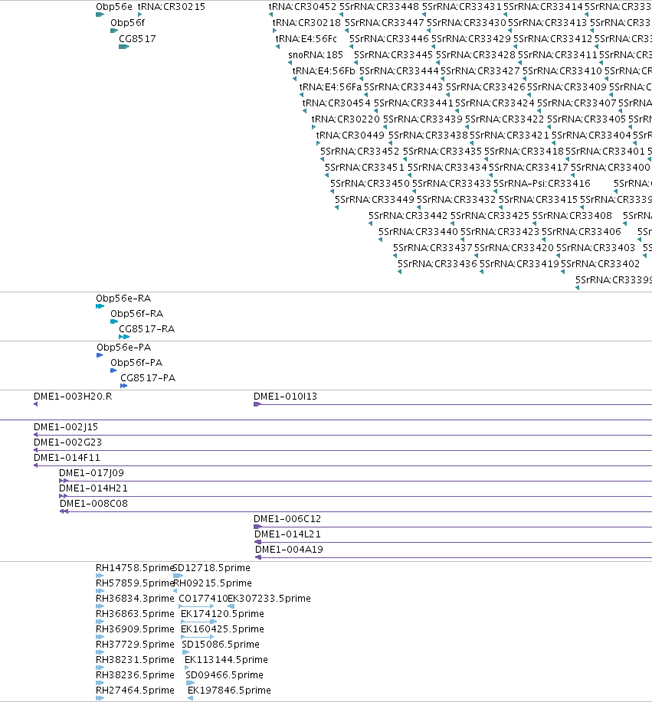
Task: Click the EK160425.5prime EST label
Action: coord(222,629)
